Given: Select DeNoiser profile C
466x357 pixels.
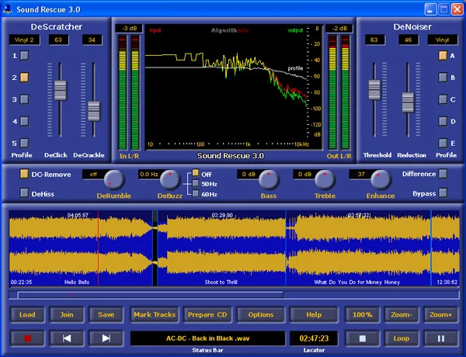Looking at the screenshot, I should (x=443, y=99).
